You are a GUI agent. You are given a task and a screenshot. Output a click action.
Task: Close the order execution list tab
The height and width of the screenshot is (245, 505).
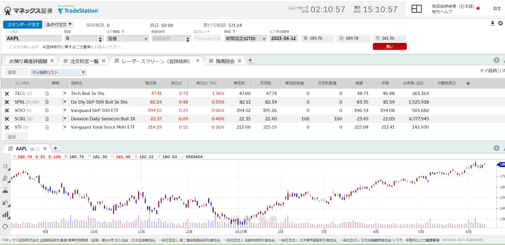(x=104, y=61)
